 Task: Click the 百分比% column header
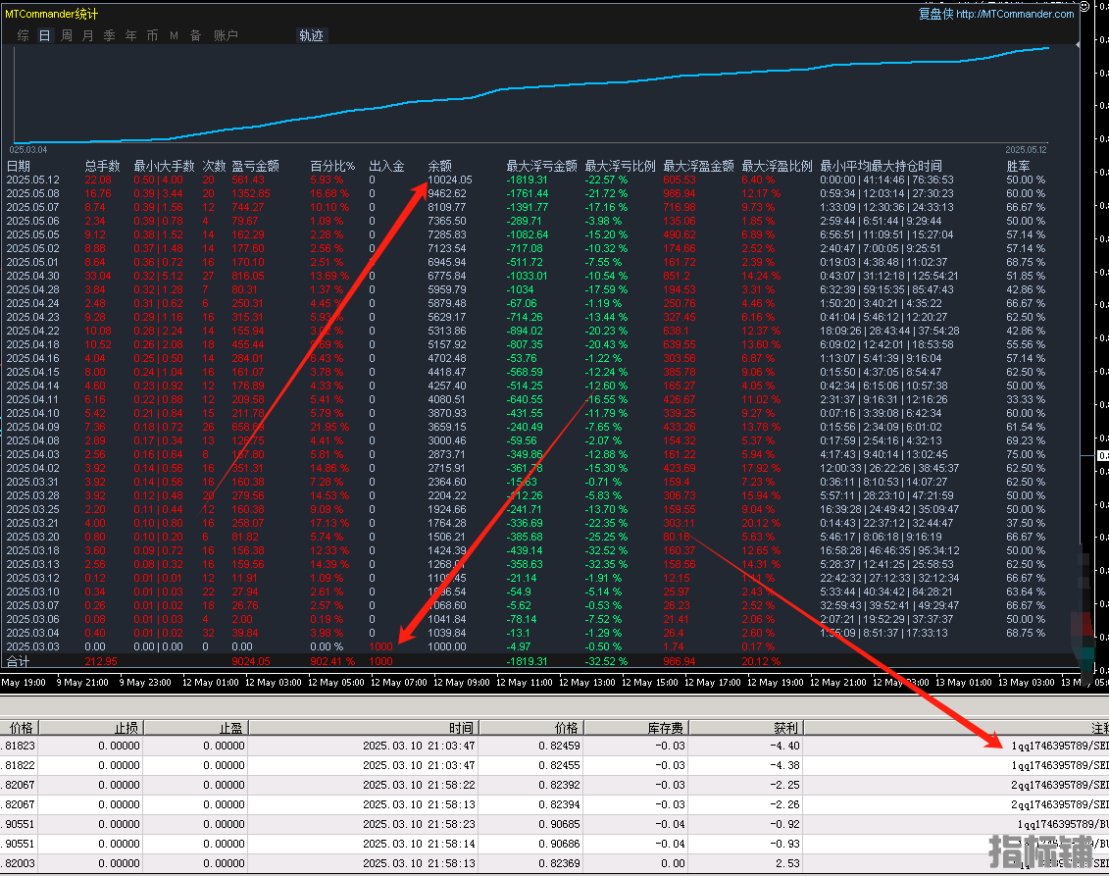tap(332, 167)
